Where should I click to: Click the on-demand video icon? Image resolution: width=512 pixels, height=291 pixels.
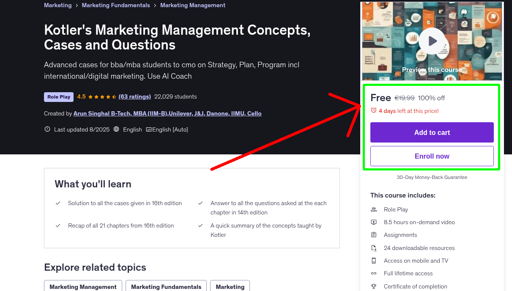(x=374, y=222)
